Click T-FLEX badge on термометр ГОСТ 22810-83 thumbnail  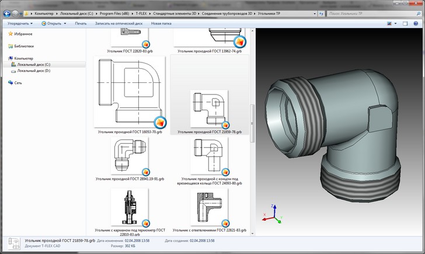pyautogui.click(x=146, y=224)
